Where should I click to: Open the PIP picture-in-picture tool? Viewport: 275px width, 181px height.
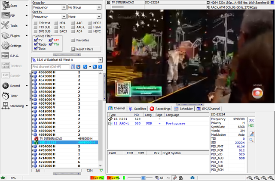pyautogui.click(x=6, y=16)
